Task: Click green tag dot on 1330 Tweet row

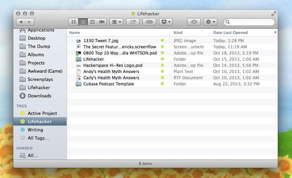Action: coord(162,41)
